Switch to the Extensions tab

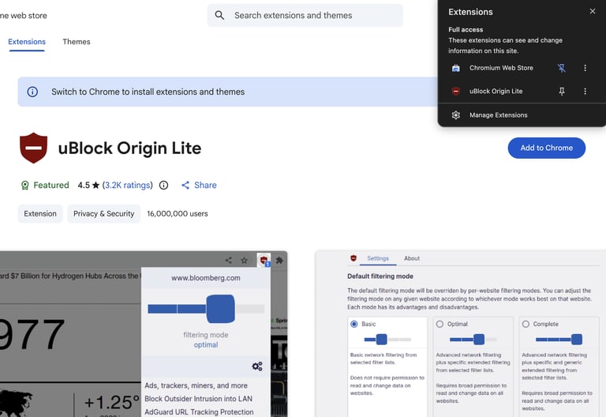coord(27,42)
